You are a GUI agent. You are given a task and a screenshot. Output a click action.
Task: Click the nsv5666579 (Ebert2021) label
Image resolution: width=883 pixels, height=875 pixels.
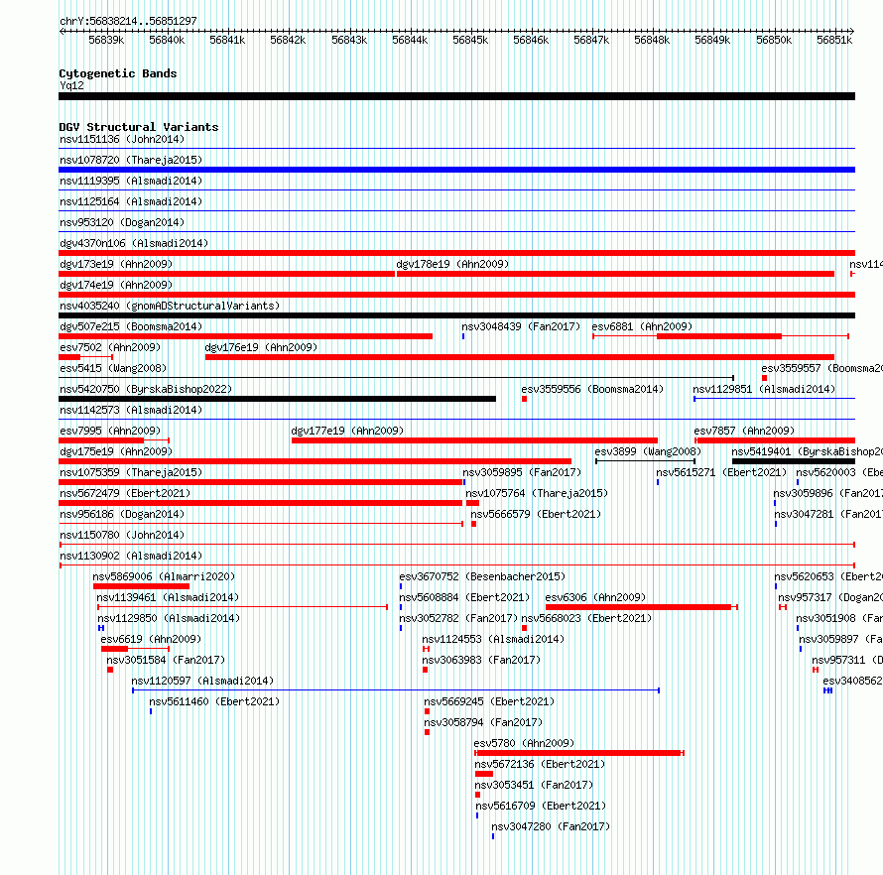pos(536,514)
